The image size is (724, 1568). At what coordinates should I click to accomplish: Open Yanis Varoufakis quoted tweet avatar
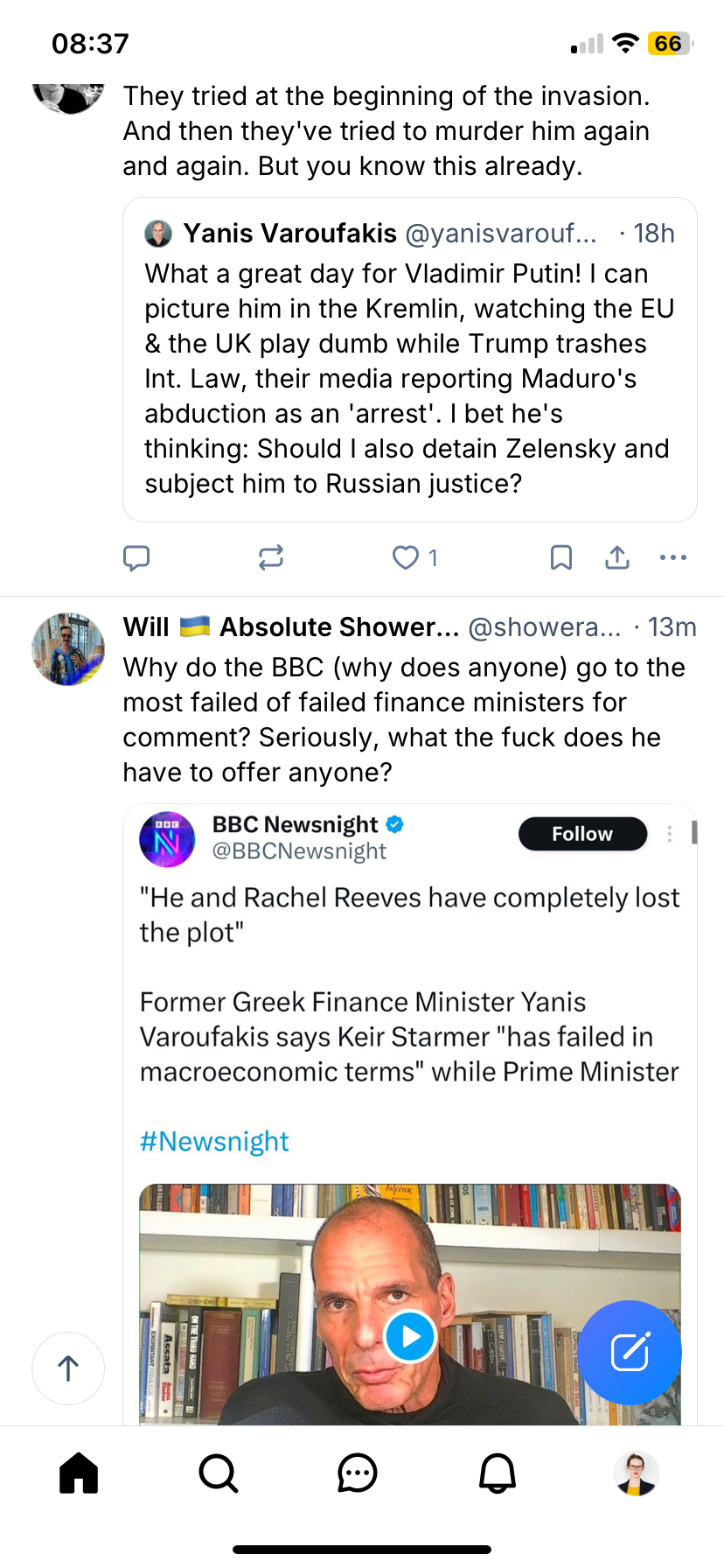(158, 234)
